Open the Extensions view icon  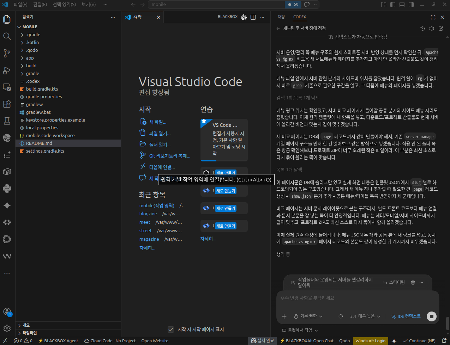click(x=7, y=104)
